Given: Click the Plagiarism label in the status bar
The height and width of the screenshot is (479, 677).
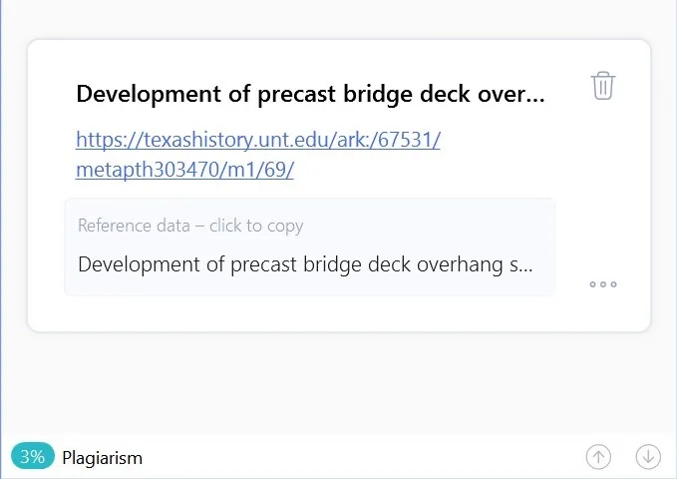Looking at the screenshot, I should pyautogui.click(x=102, y=458).
